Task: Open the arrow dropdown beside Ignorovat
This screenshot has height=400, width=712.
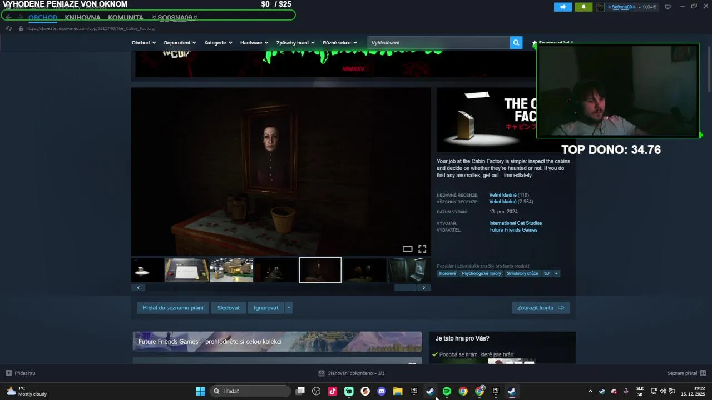Action: click(x=288, y=308)
